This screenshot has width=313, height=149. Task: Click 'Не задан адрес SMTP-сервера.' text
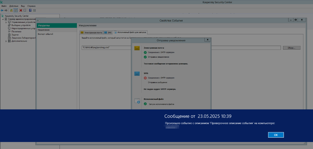(160, 89)
